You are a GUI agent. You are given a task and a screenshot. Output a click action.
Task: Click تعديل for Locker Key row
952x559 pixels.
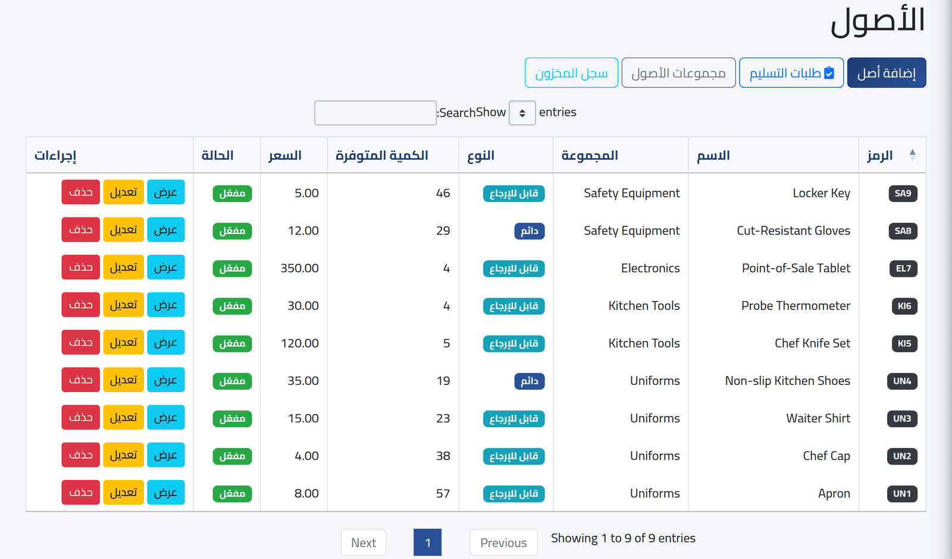click(x=123, y=192)
